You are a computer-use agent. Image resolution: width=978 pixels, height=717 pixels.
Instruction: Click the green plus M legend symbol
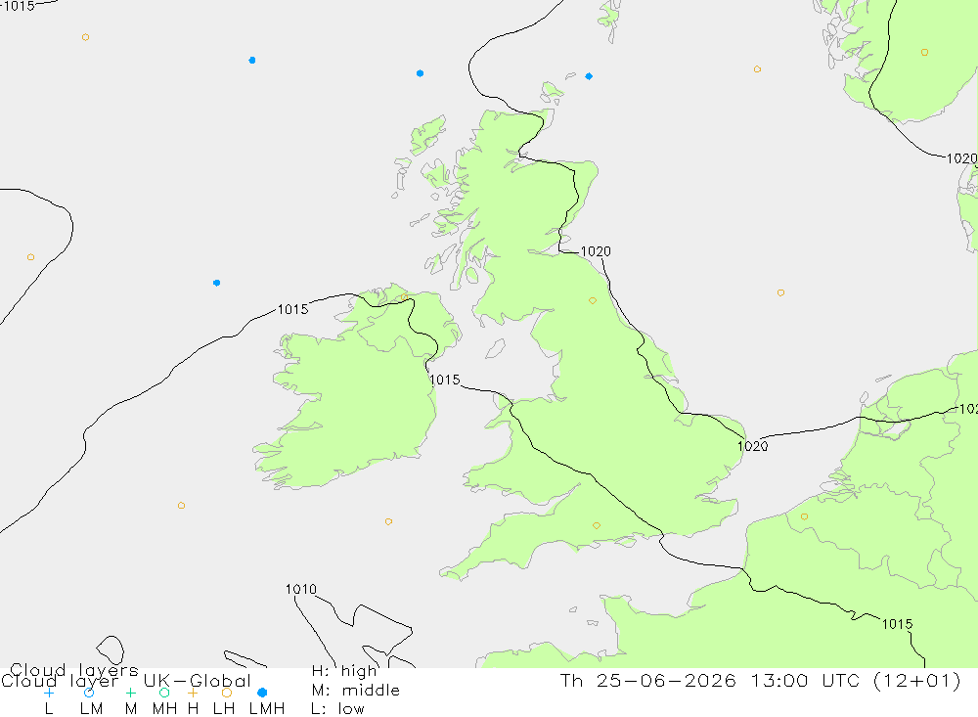130,693
